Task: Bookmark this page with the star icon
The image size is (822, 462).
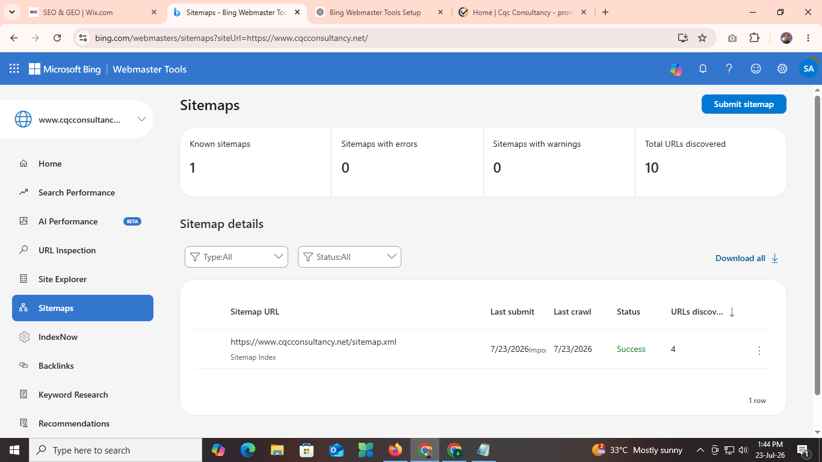Action: 702,38
